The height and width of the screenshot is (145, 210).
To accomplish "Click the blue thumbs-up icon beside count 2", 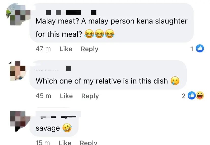I will pos(192,95).
